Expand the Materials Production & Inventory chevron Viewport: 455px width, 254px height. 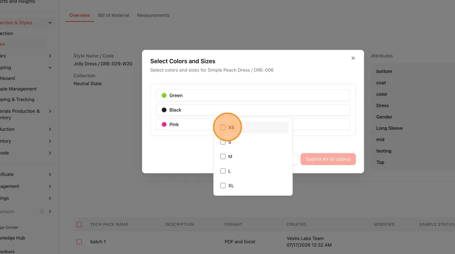coord(50,111)
